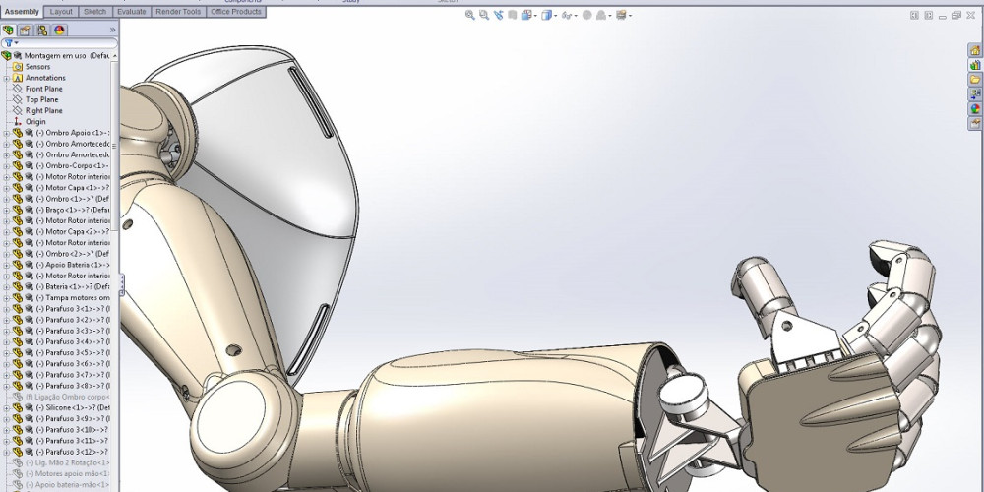Open the ConfigurationManager tab icon

(x=42, y=30)
